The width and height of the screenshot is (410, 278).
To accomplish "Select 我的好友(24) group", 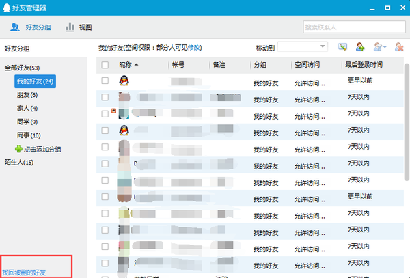I will click(x=35, y=81).
